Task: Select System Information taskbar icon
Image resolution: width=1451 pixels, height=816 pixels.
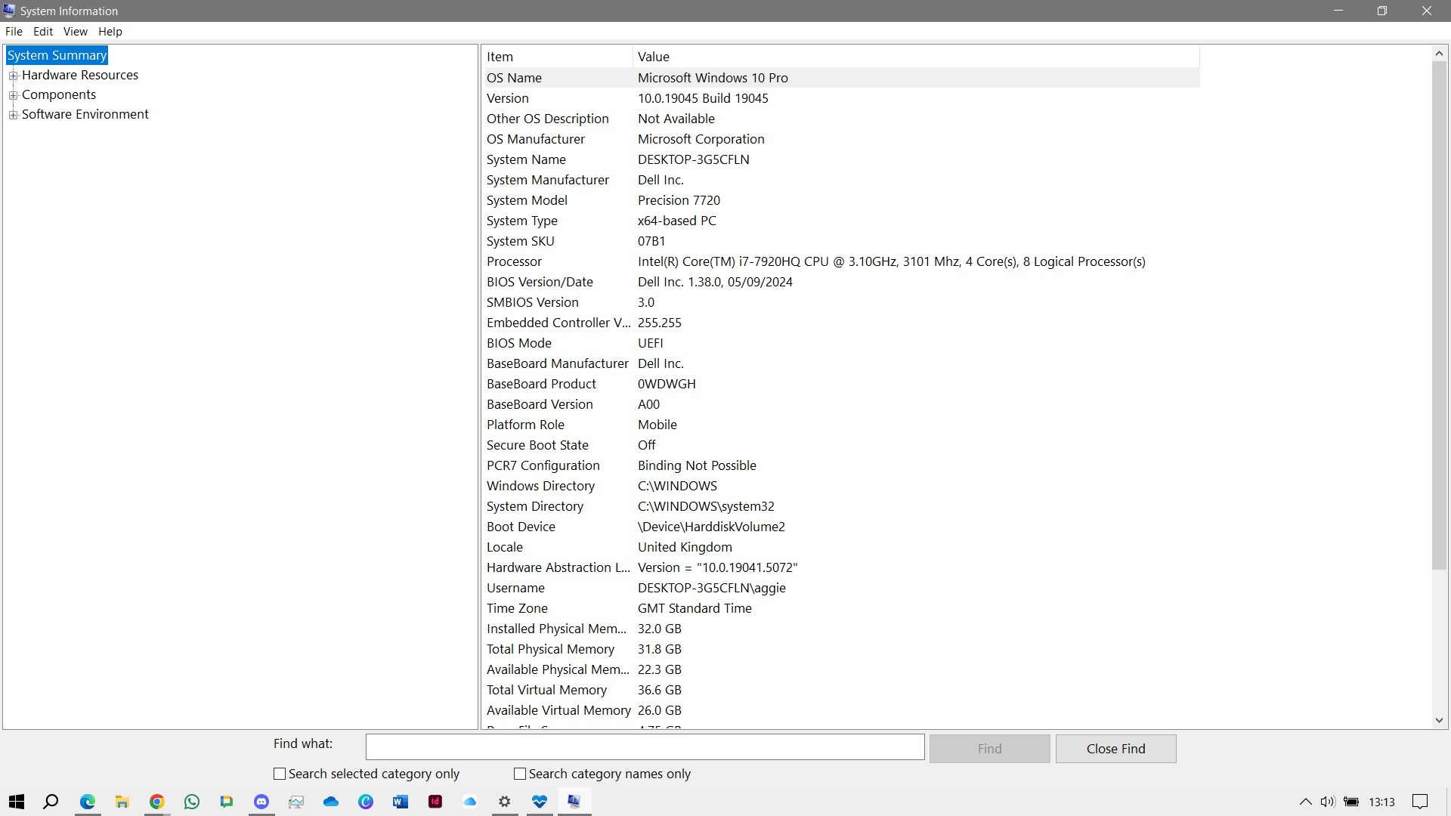Action: click(574, 802)
